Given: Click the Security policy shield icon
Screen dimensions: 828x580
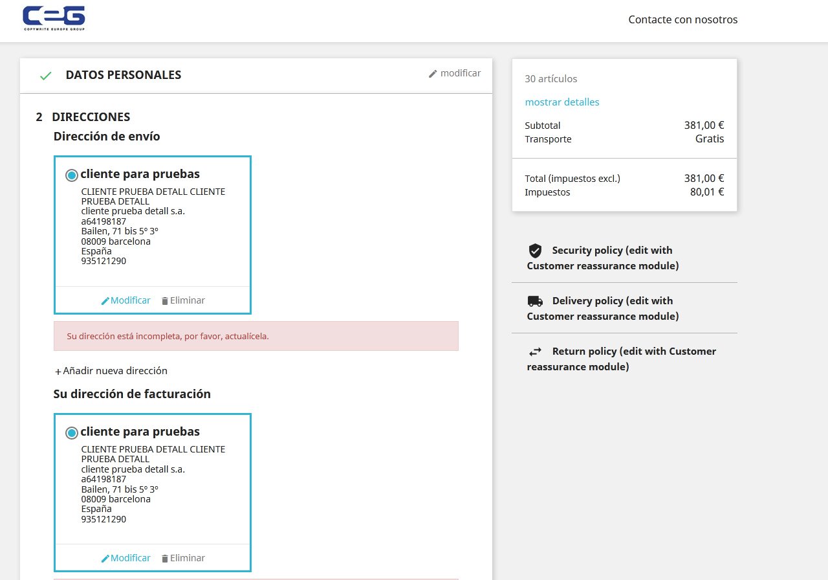Looking at the screenshot, I should coord(535,251).
